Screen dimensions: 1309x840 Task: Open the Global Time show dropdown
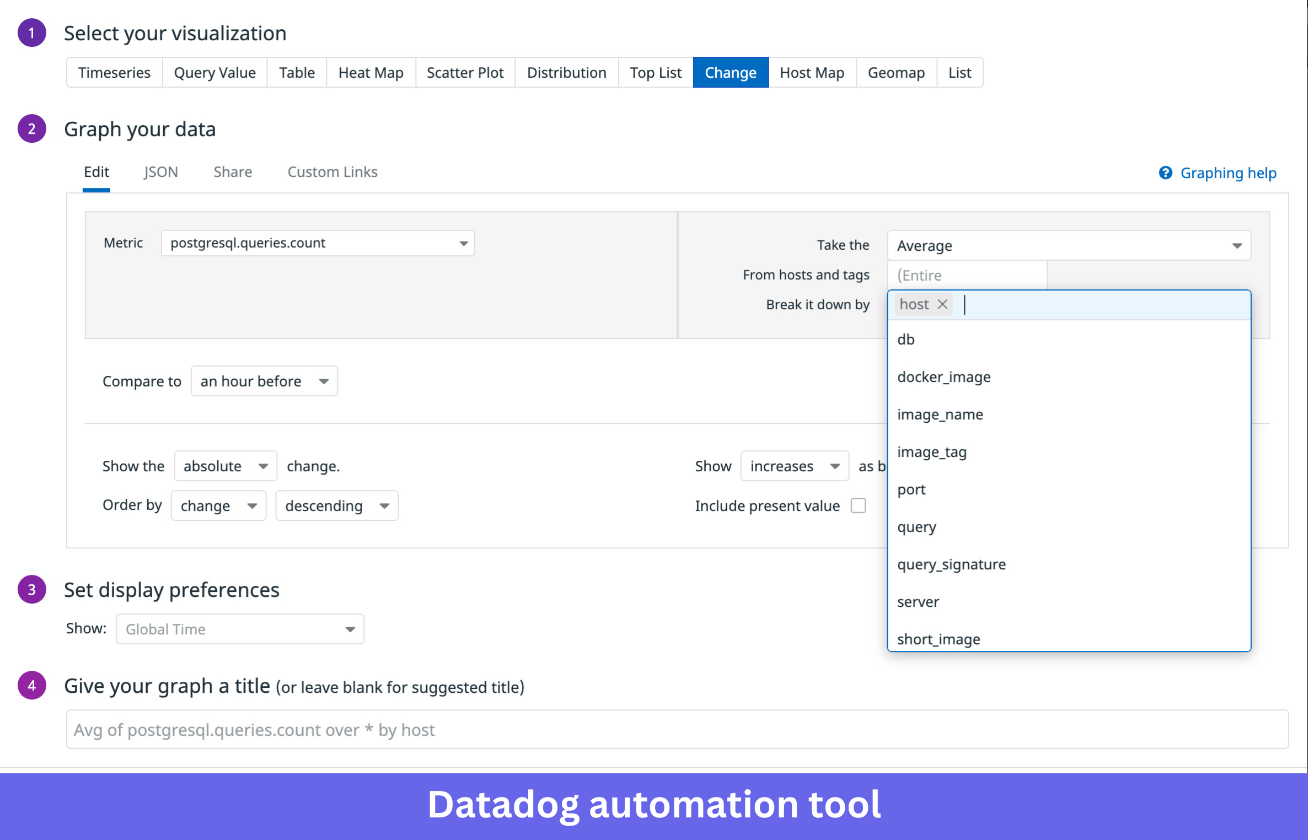coord(240,629)
